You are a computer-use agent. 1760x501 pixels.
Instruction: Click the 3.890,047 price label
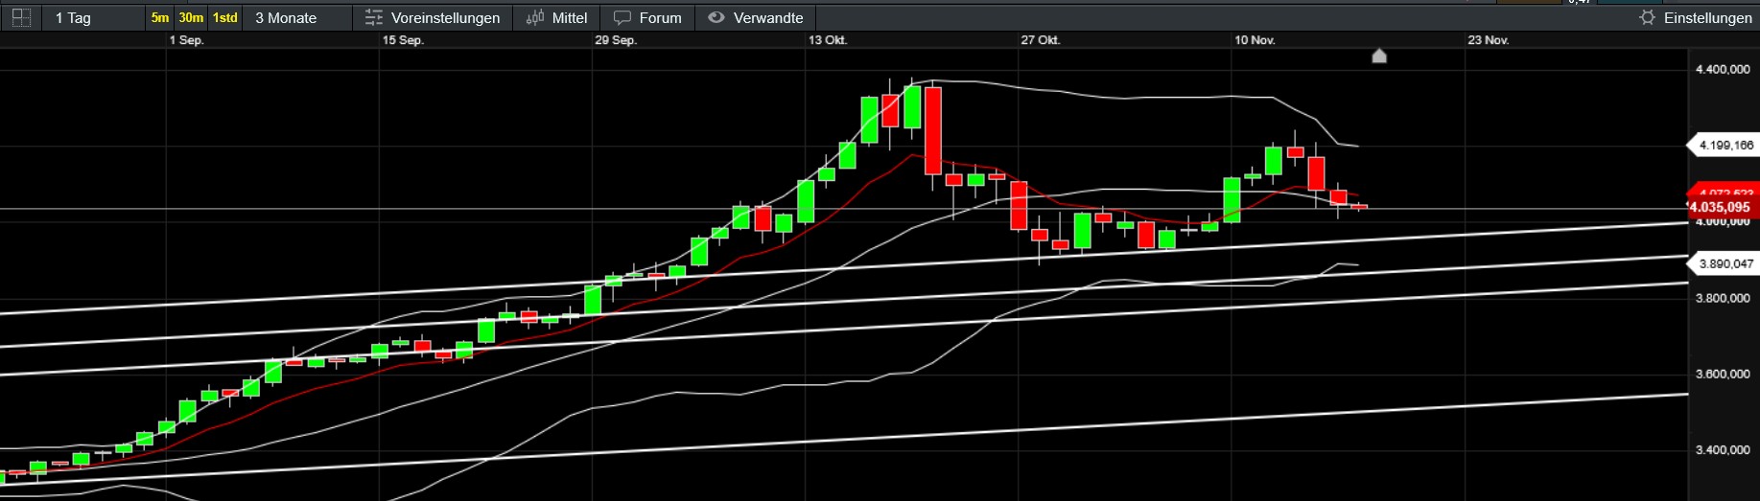1723,263
